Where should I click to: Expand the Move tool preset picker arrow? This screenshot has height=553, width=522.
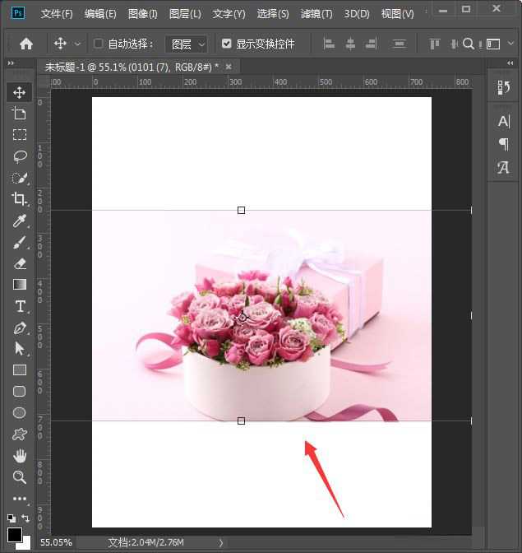click(78, 44)
